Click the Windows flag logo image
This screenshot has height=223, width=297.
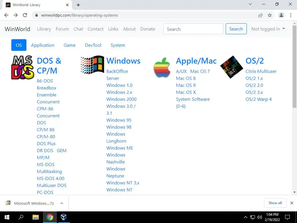pos(93,65)
